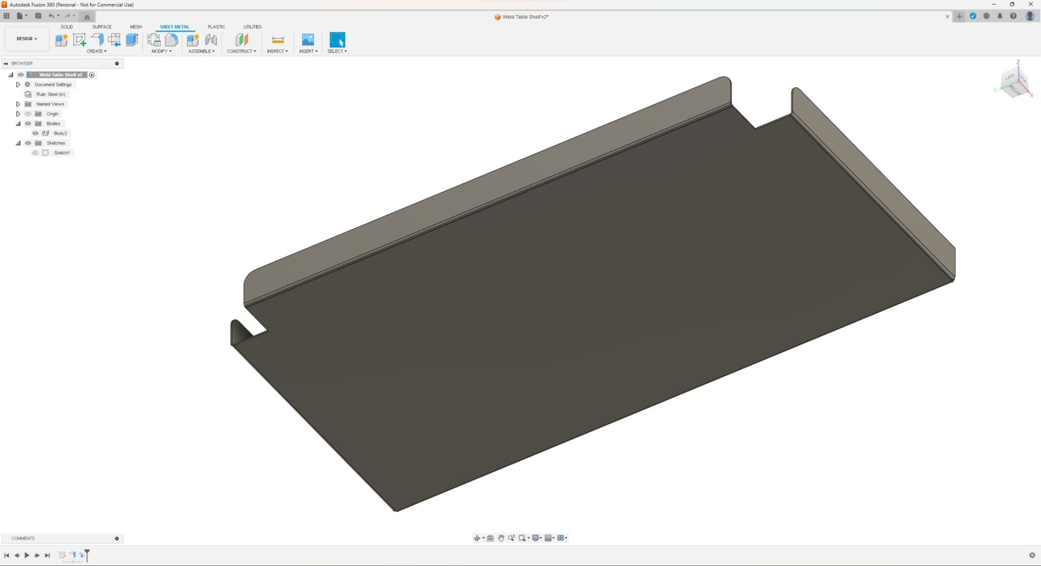Viewport: 1041px width, 566px height.
Task: Collapse the Sketches folder
Action: tap(18, 143)
